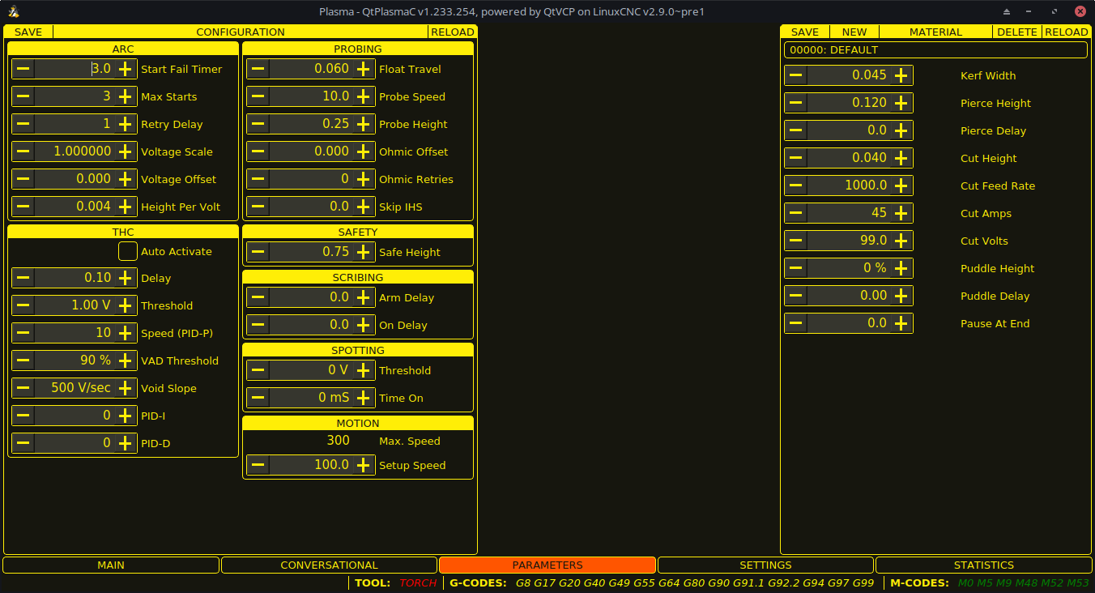
Task: Decrease the THC Delay value
Action: (x=23, y=277)
